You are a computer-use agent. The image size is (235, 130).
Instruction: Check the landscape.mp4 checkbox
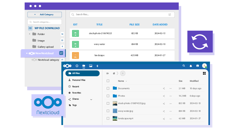coord(108,119)
